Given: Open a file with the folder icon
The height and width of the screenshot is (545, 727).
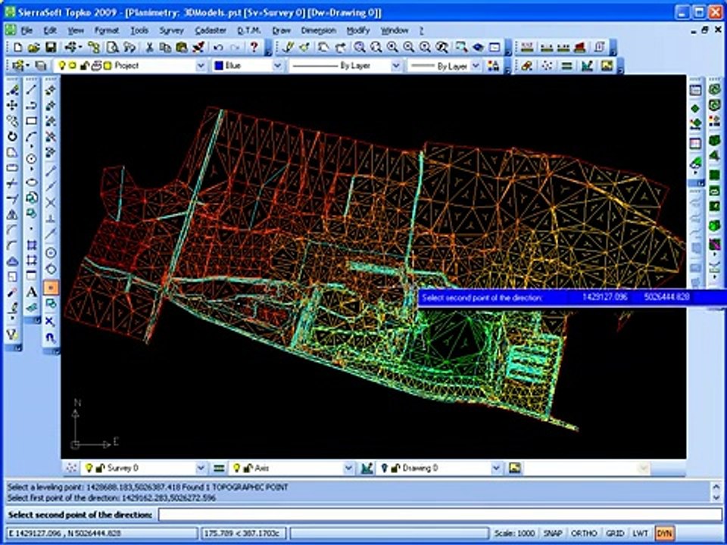Looking at the screenshot, I should pyautogui.click(x=33, y=47).
